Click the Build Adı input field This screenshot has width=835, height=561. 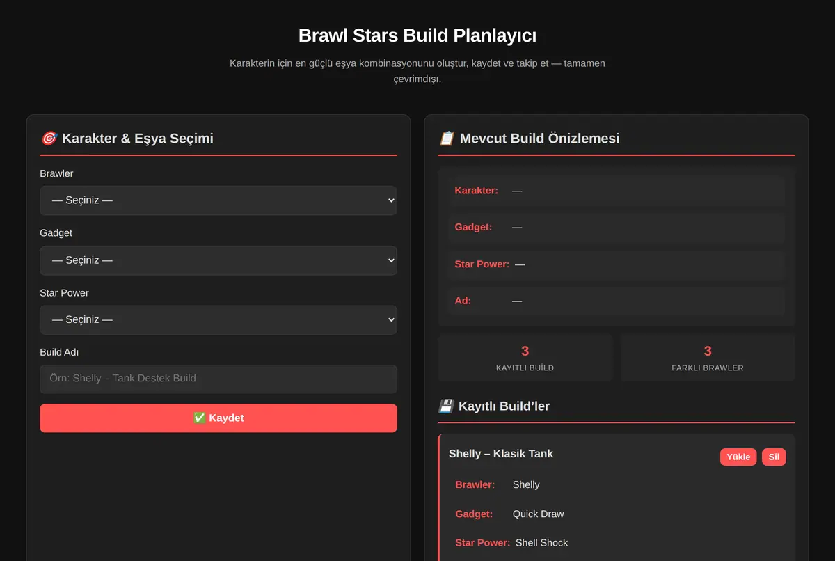coord(218,379)
